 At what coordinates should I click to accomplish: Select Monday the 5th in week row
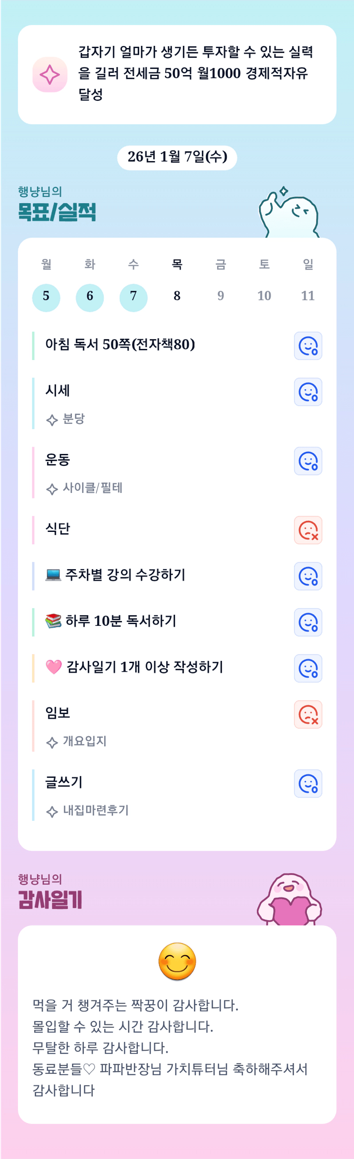pos(46,297)
